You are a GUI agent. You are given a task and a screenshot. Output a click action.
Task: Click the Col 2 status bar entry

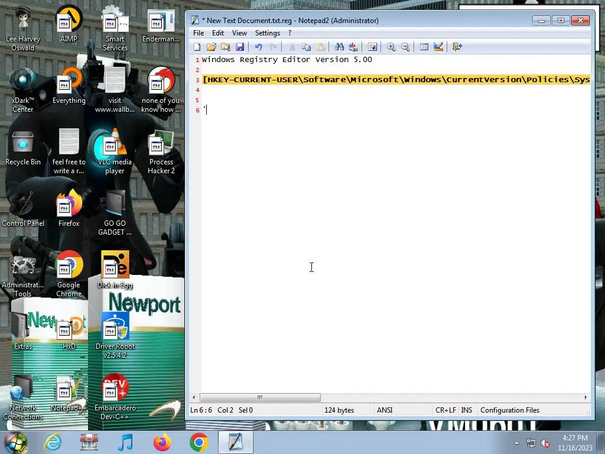225,410
